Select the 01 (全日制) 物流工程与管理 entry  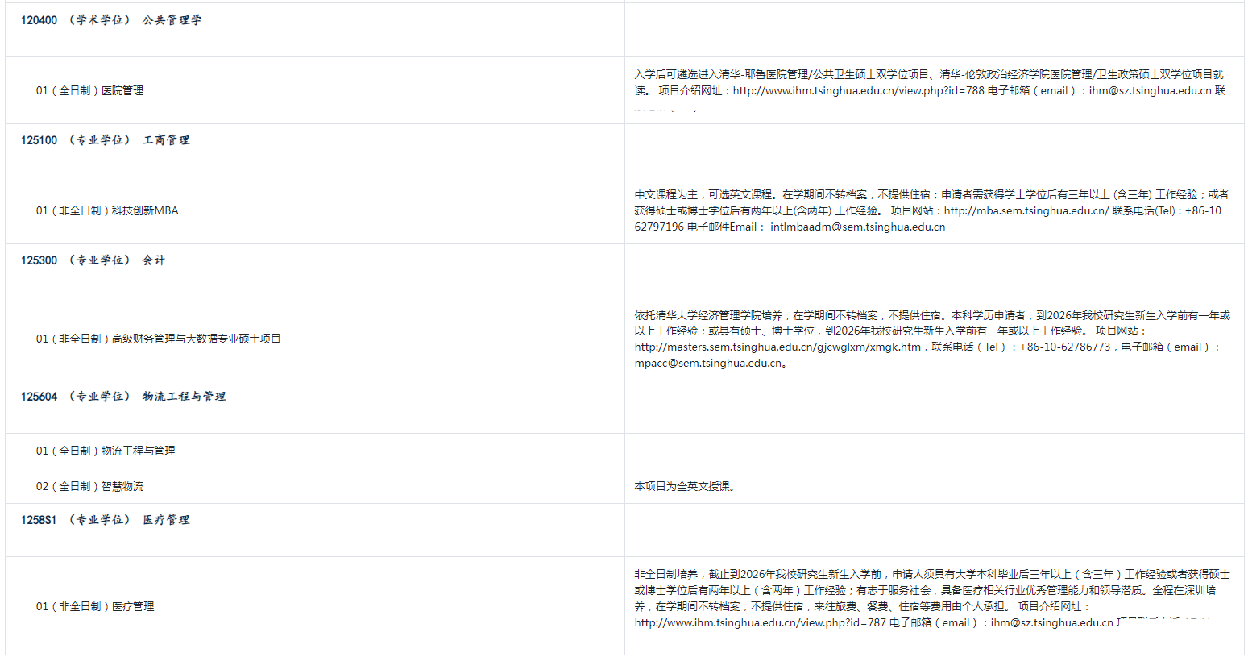[x=106, y=451]
